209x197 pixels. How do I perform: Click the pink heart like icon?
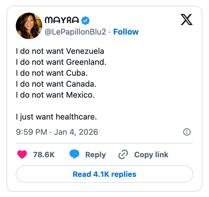coord(22,155)
